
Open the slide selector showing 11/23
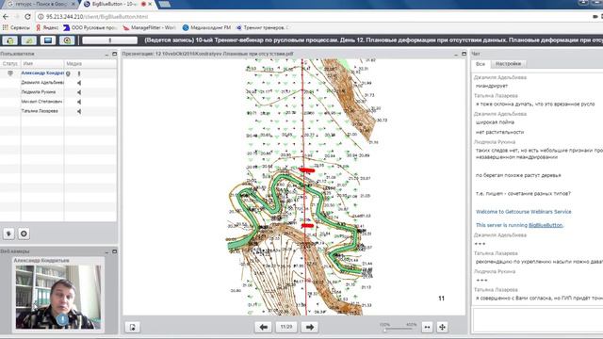pos(286,327)
